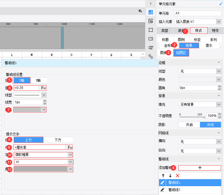The width and height of the screenshot is (224, 195).
Task: Select the Y轴 position option
Action: (x=38, y=80)
